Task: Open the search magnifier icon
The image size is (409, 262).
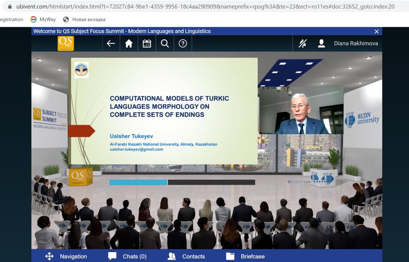Action: (165, 44)
